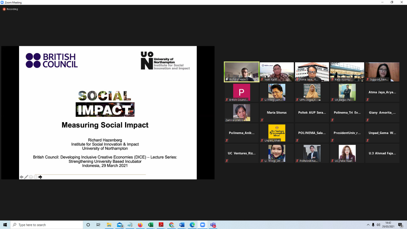Click the name 'U.3 Ahmad Faja...'
Screen dimensions: 407x229
pyautogui.click(x=382, y=153)
